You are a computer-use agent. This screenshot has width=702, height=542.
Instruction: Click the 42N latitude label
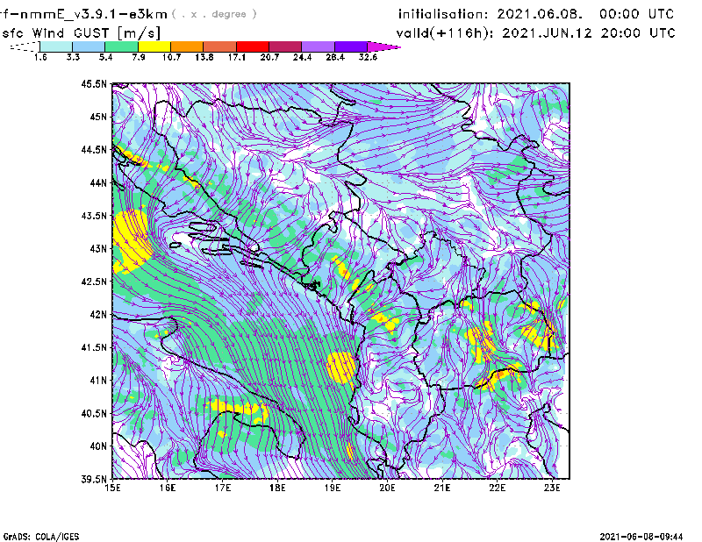click(x=98, y=314)
